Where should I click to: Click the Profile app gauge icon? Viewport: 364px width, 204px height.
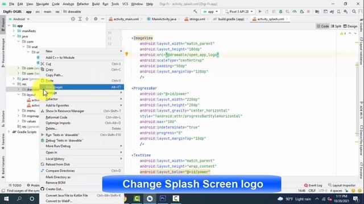295,11
